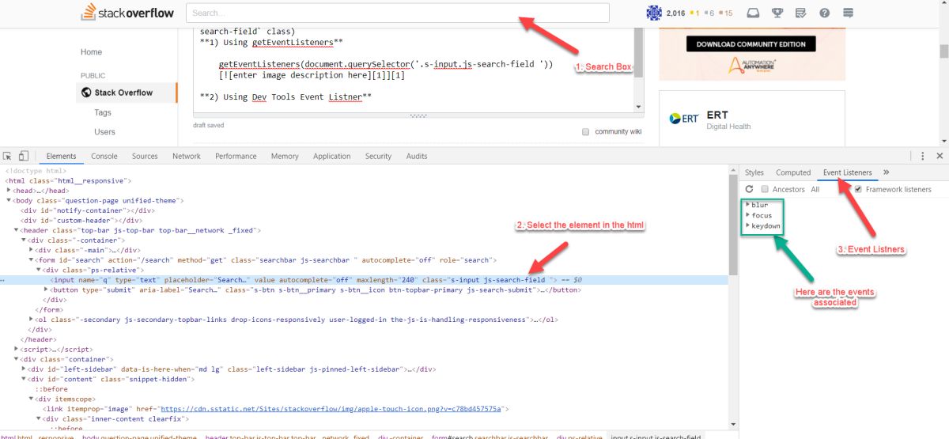Switch to the Elements tab

61,156
